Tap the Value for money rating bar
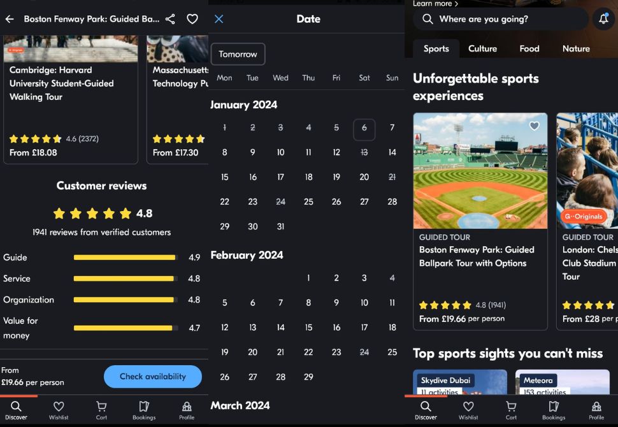This screenshot has height=427, width=618. 126,328
